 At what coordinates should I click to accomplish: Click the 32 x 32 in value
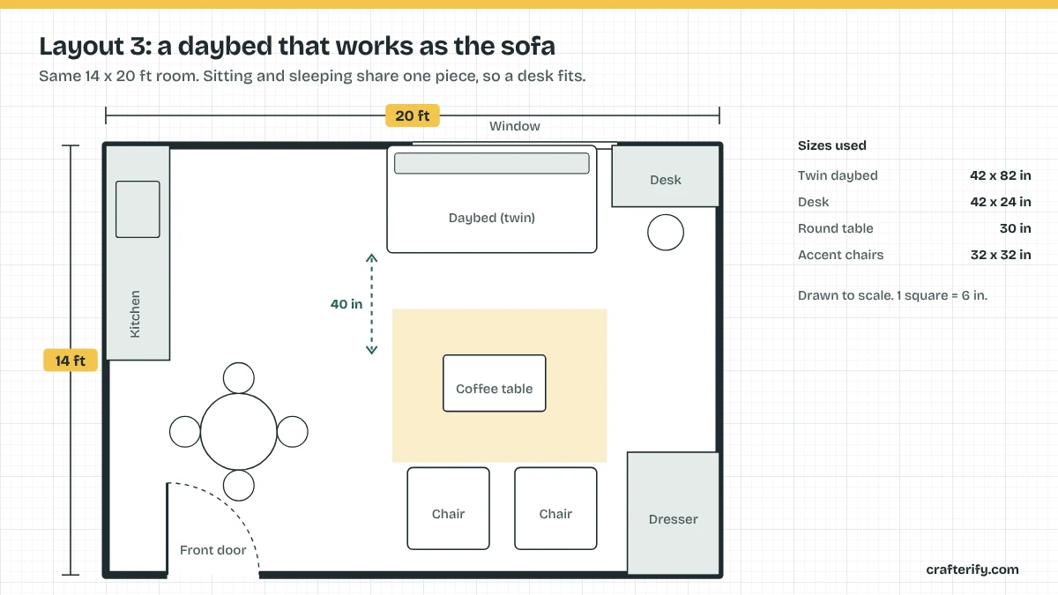(1001, 255)
